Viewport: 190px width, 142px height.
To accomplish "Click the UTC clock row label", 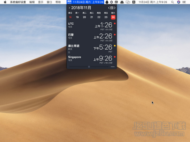I will [x=71, y=24].
